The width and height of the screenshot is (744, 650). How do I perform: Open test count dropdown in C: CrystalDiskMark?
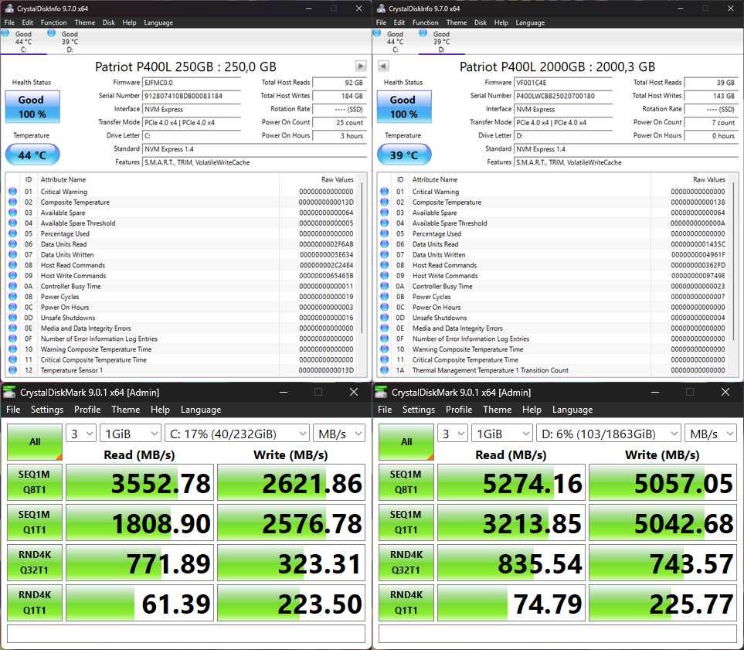tap(81, 434)
